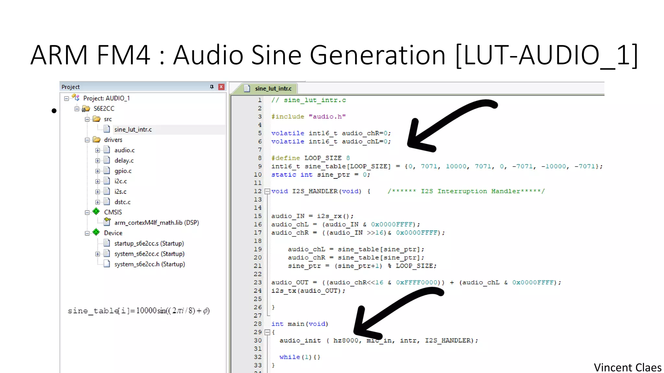Click the system_s6e2cc.h file icon
Viewport: 664px width, 373px height.
(x=107, y=264)
